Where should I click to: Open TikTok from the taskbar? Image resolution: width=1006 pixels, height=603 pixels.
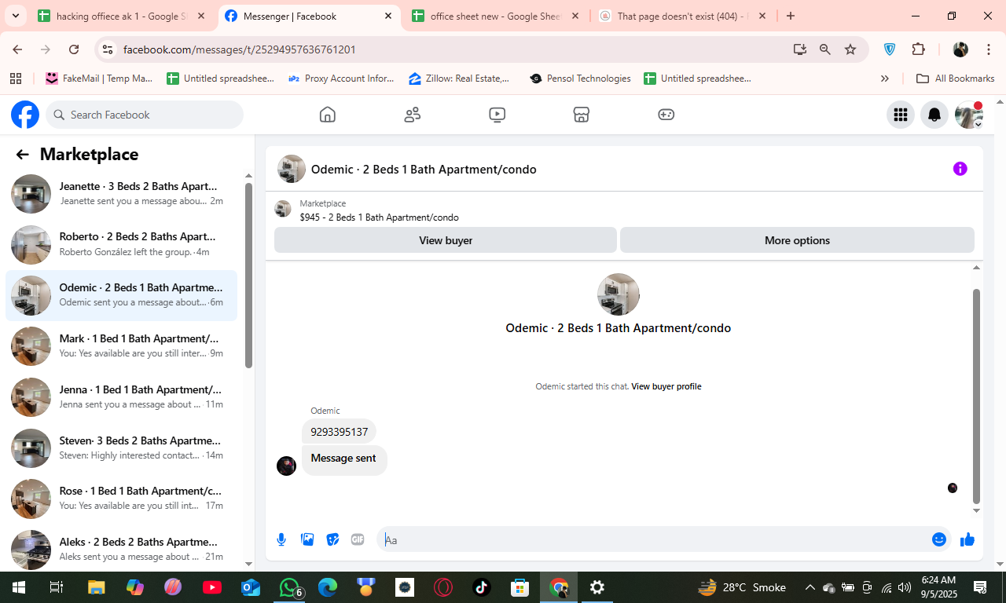[481, 587]
